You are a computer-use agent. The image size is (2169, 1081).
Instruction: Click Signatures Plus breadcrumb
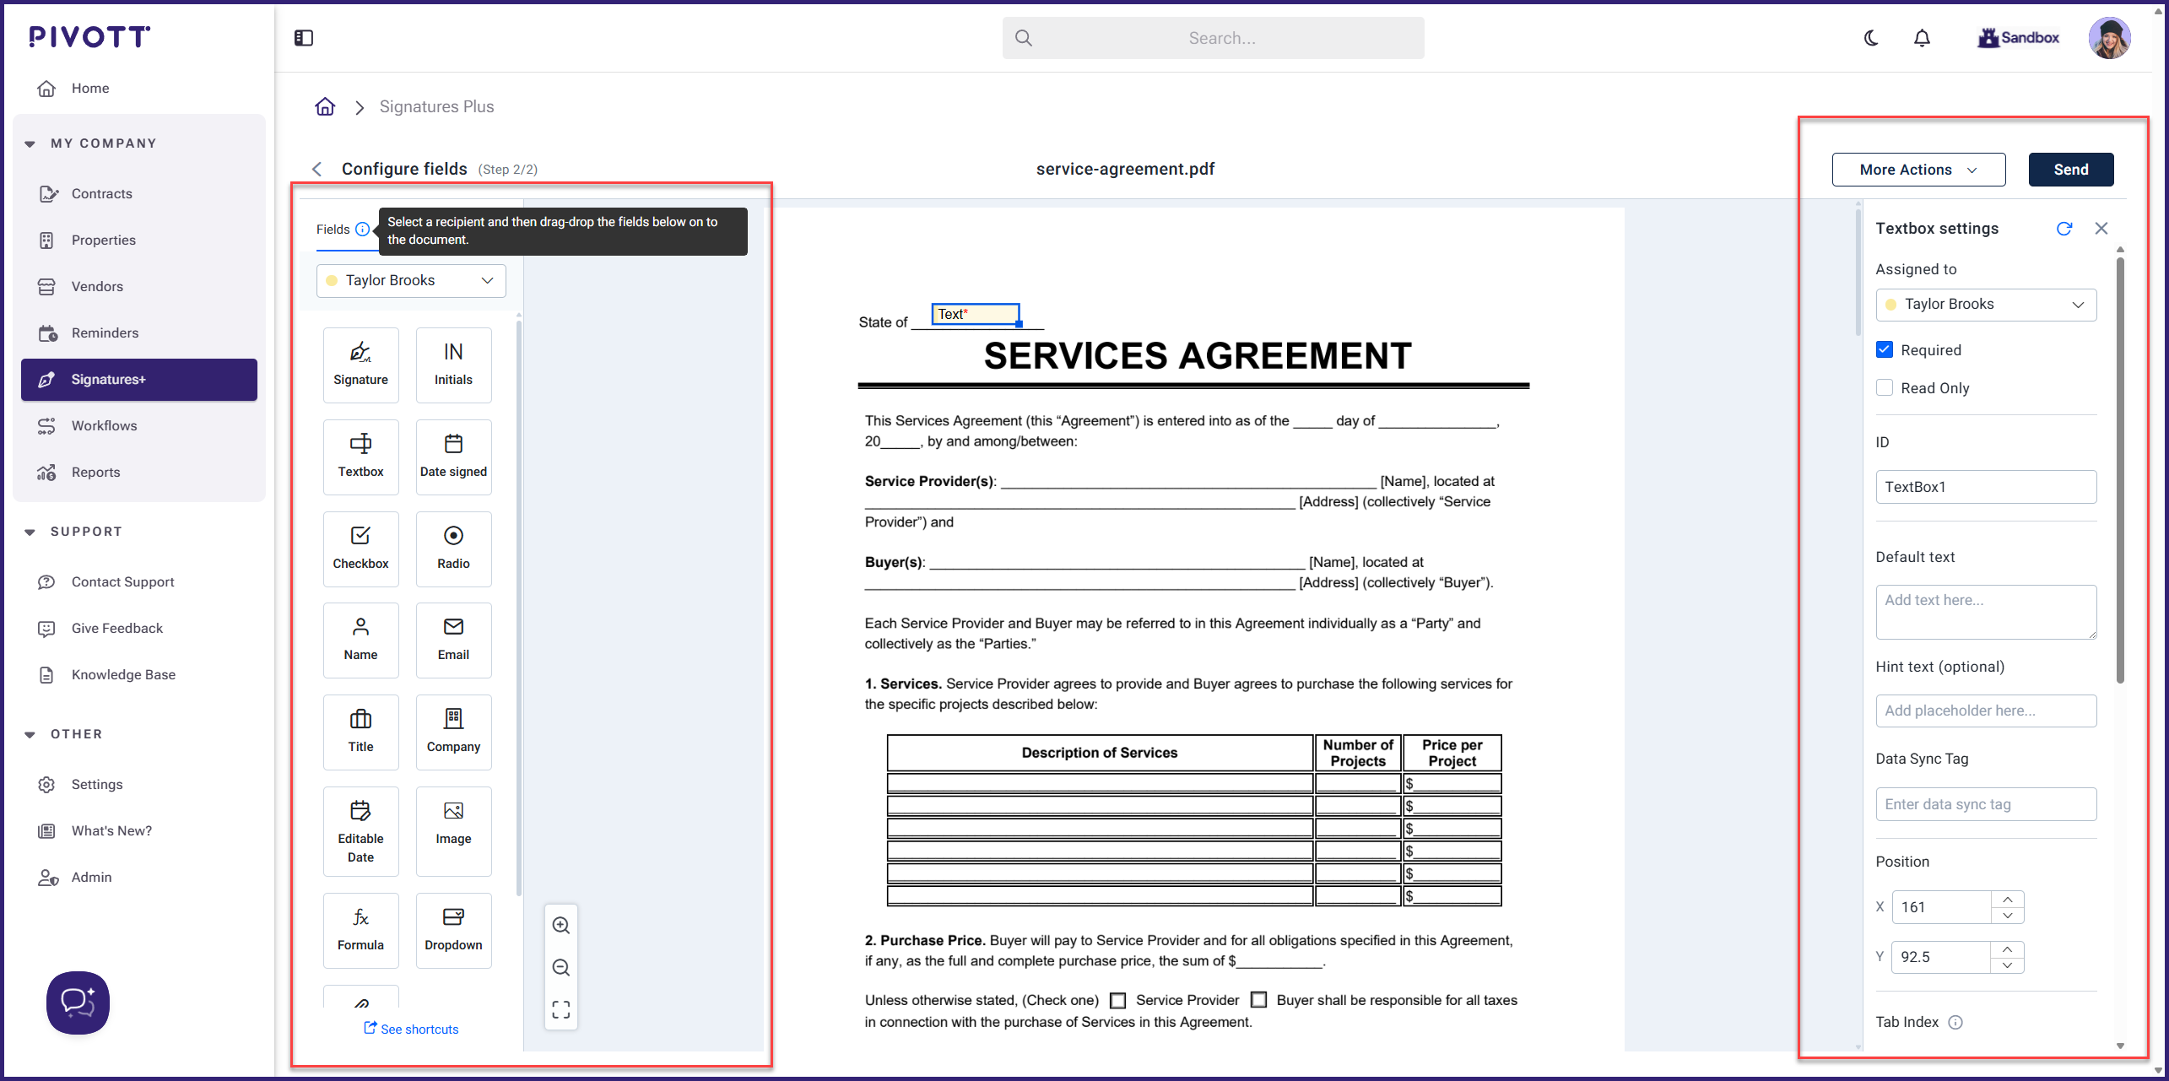[436, 106]
